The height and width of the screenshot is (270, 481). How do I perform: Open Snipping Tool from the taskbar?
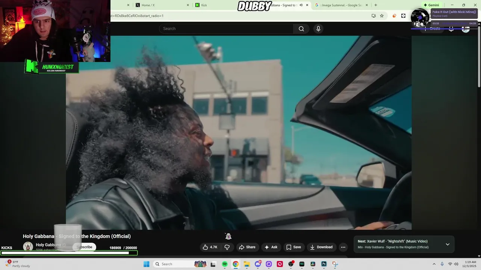pyautogui.click(x=335, y=264)
